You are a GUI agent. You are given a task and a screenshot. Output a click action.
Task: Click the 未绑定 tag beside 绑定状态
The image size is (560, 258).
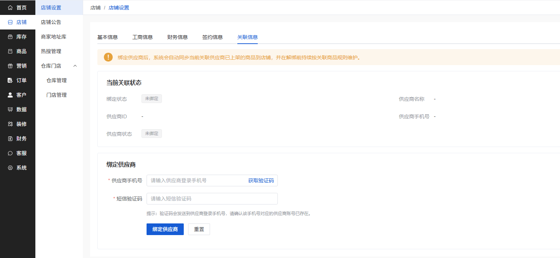coord(152,99)
